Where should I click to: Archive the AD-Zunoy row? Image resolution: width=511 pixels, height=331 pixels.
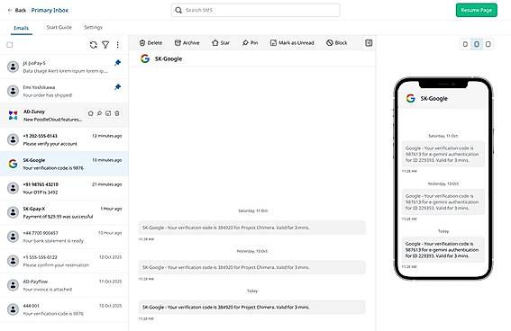[108, 113]
